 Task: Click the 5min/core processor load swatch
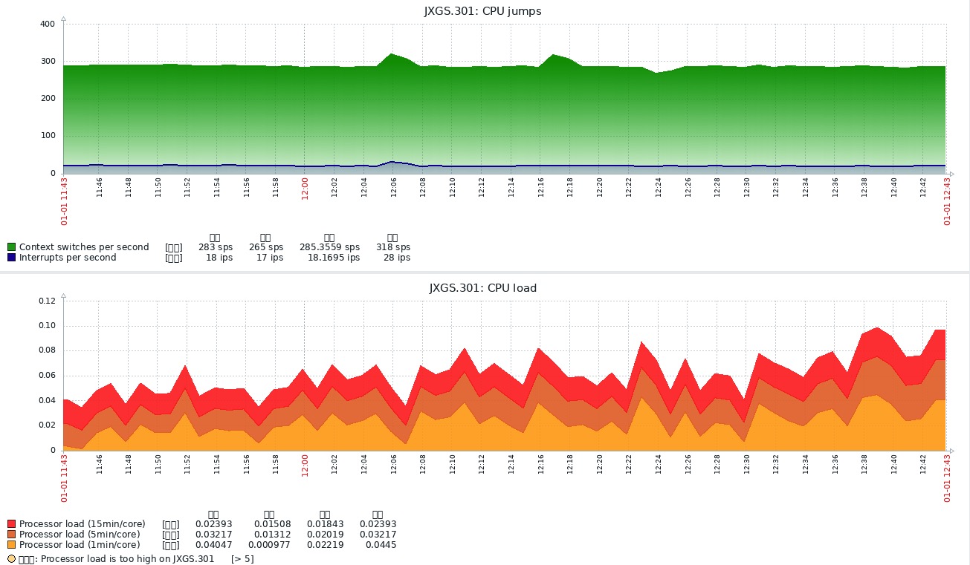click(11, 535)
